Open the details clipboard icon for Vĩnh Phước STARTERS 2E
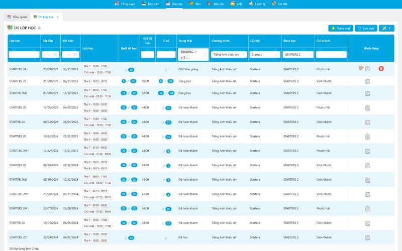 click(367, 81)
